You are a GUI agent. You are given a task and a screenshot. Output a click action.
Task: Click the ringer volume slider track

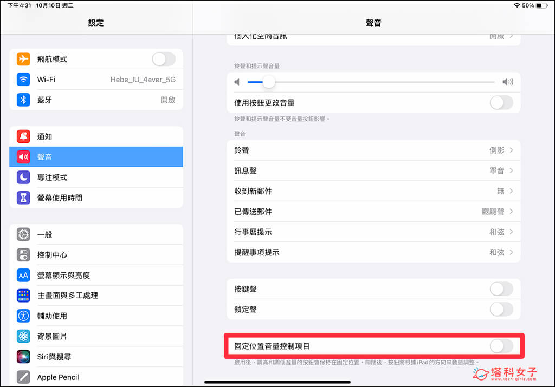[379, 82]
